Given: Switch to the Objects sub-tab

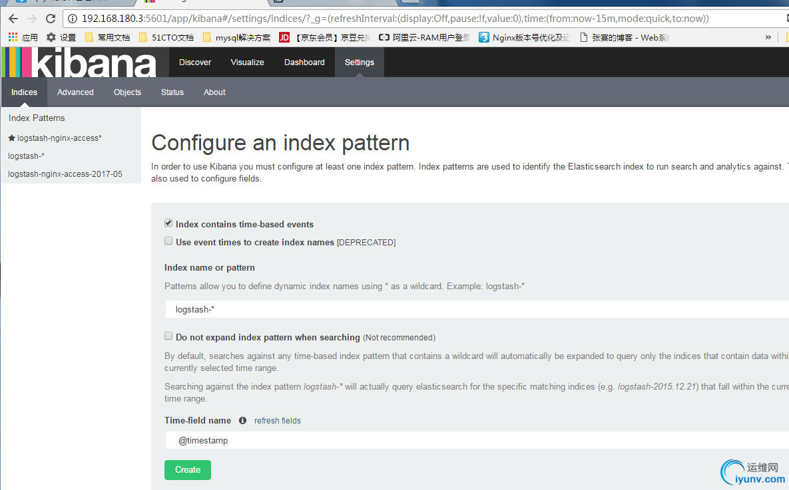Looking at the screenshot, I should click(x=127, y=92).
